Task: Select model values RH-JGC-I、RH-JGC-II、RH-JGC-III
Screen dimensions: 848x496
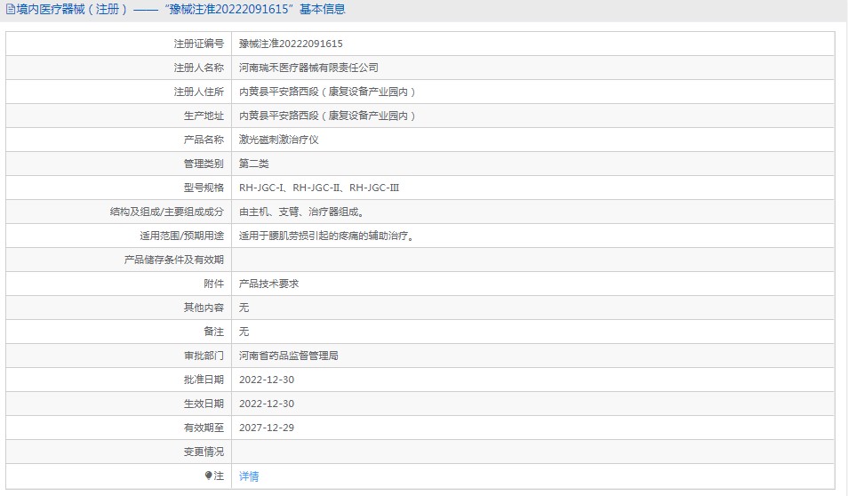Action: coord(319,188)
